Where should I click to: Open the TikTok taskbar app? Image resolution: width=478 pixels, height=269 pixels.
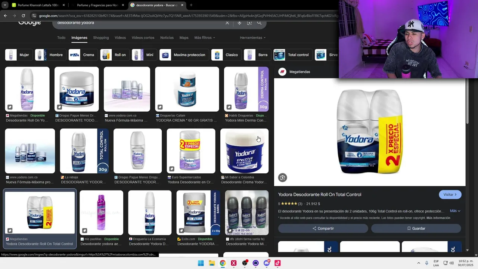[277, 263]
